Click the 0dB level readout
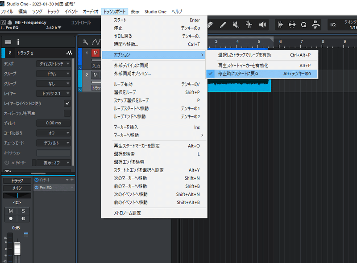The height and width of the screenshot is (263, 357). click(16, 228)
